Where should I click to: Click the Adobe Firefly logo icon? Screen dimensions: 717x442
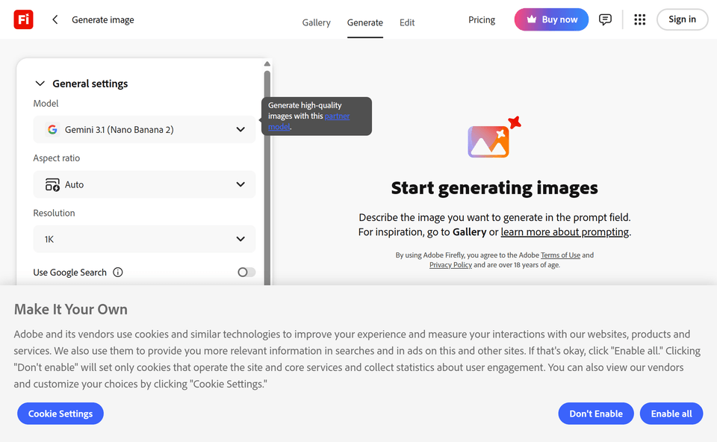point(23,19)
